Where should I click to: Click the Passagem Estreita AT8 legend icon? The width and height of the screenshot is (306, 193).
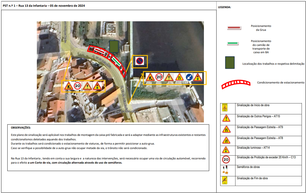[226, 140]
